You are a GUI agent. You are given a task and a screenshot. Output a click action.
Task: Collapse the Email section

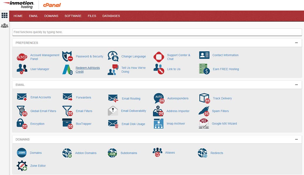(x=296, y=85)
